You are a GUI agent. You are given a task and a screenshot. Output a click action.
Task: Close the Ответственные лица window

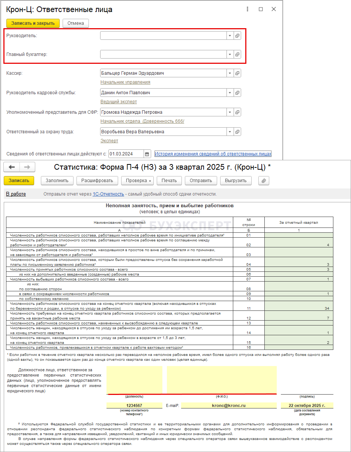pos(274,9)
